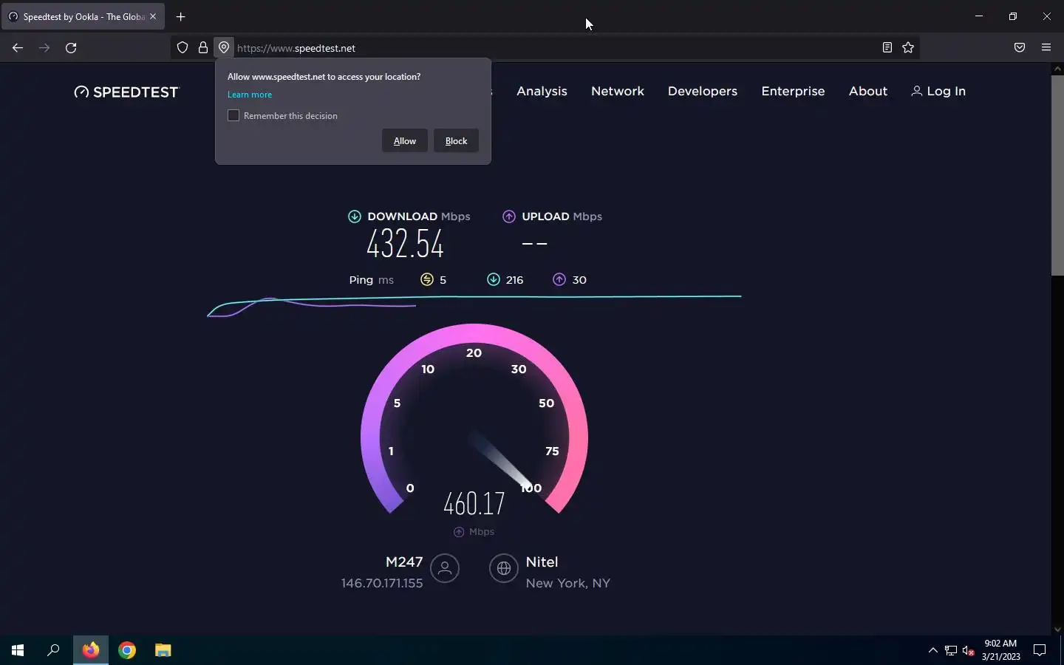The image size is (1064, 665).
Task: Click the page vertical scrollbar thumb
Action: coord(1057,175)
